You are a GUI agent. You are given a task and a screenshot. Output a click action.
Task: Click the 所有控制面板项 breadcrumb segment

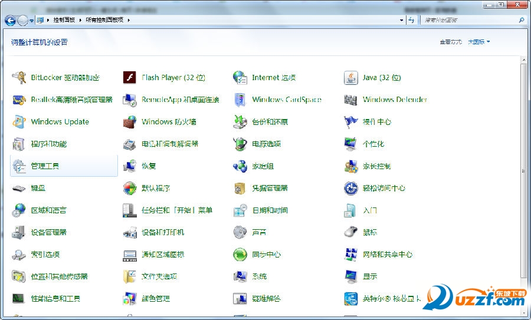tap(105, 20)
